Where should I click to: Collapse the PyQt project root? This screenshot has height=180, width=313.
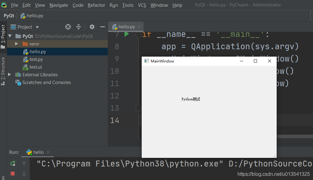pos(10,36)
